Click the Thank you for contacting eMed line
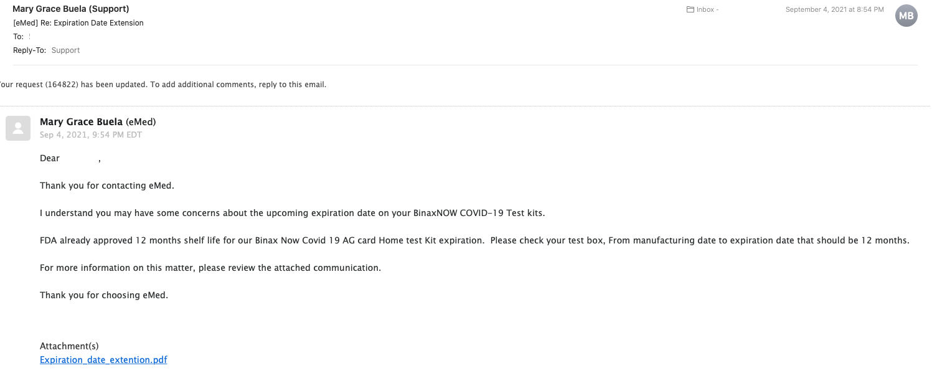The image size is (932, 391). pos(107,186)
